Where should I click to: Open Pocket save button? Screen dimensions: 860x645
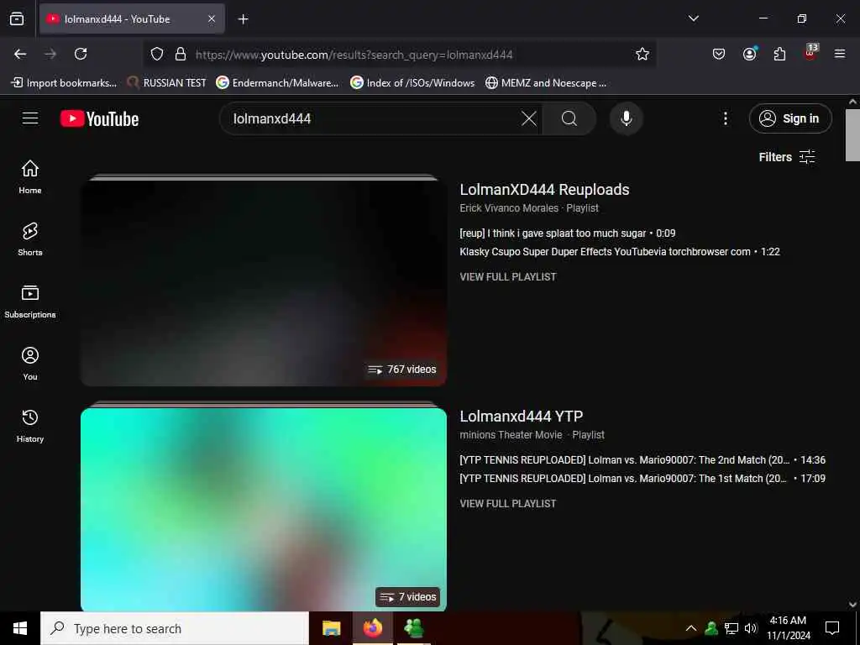click(x=719, y=54)
